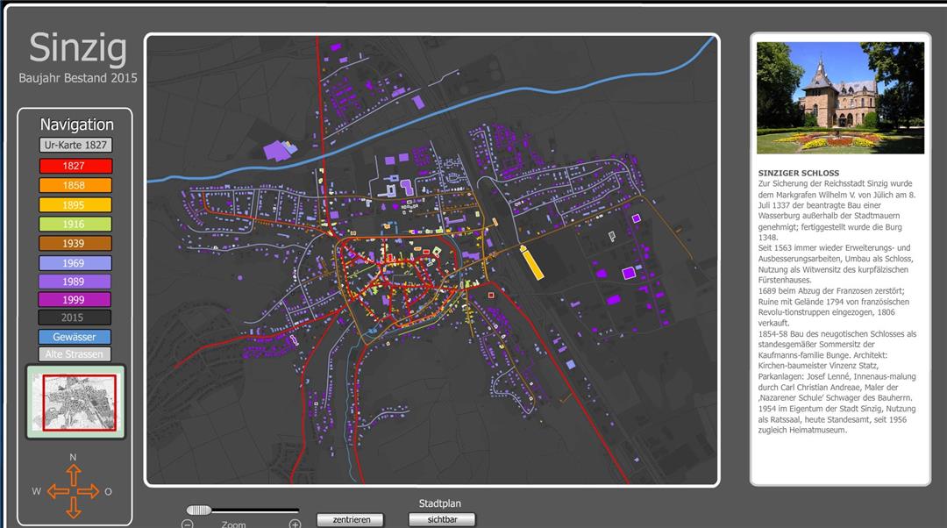Click the overview minimap thumbnail

click(75, 402)
